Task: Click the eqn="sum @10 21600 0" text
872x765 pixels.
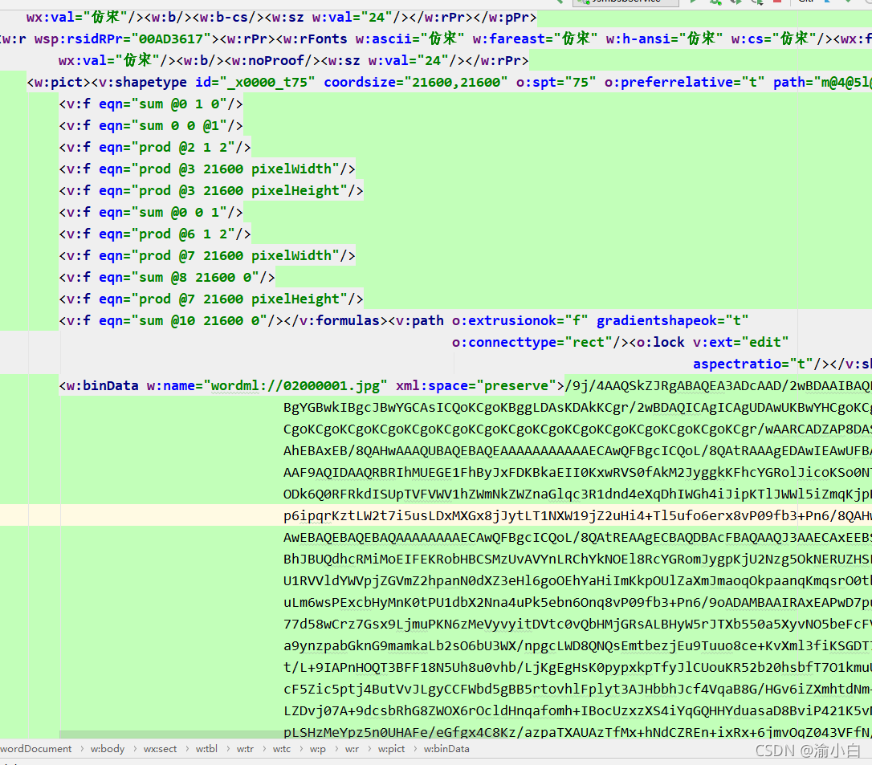Action: coord(183,321)
